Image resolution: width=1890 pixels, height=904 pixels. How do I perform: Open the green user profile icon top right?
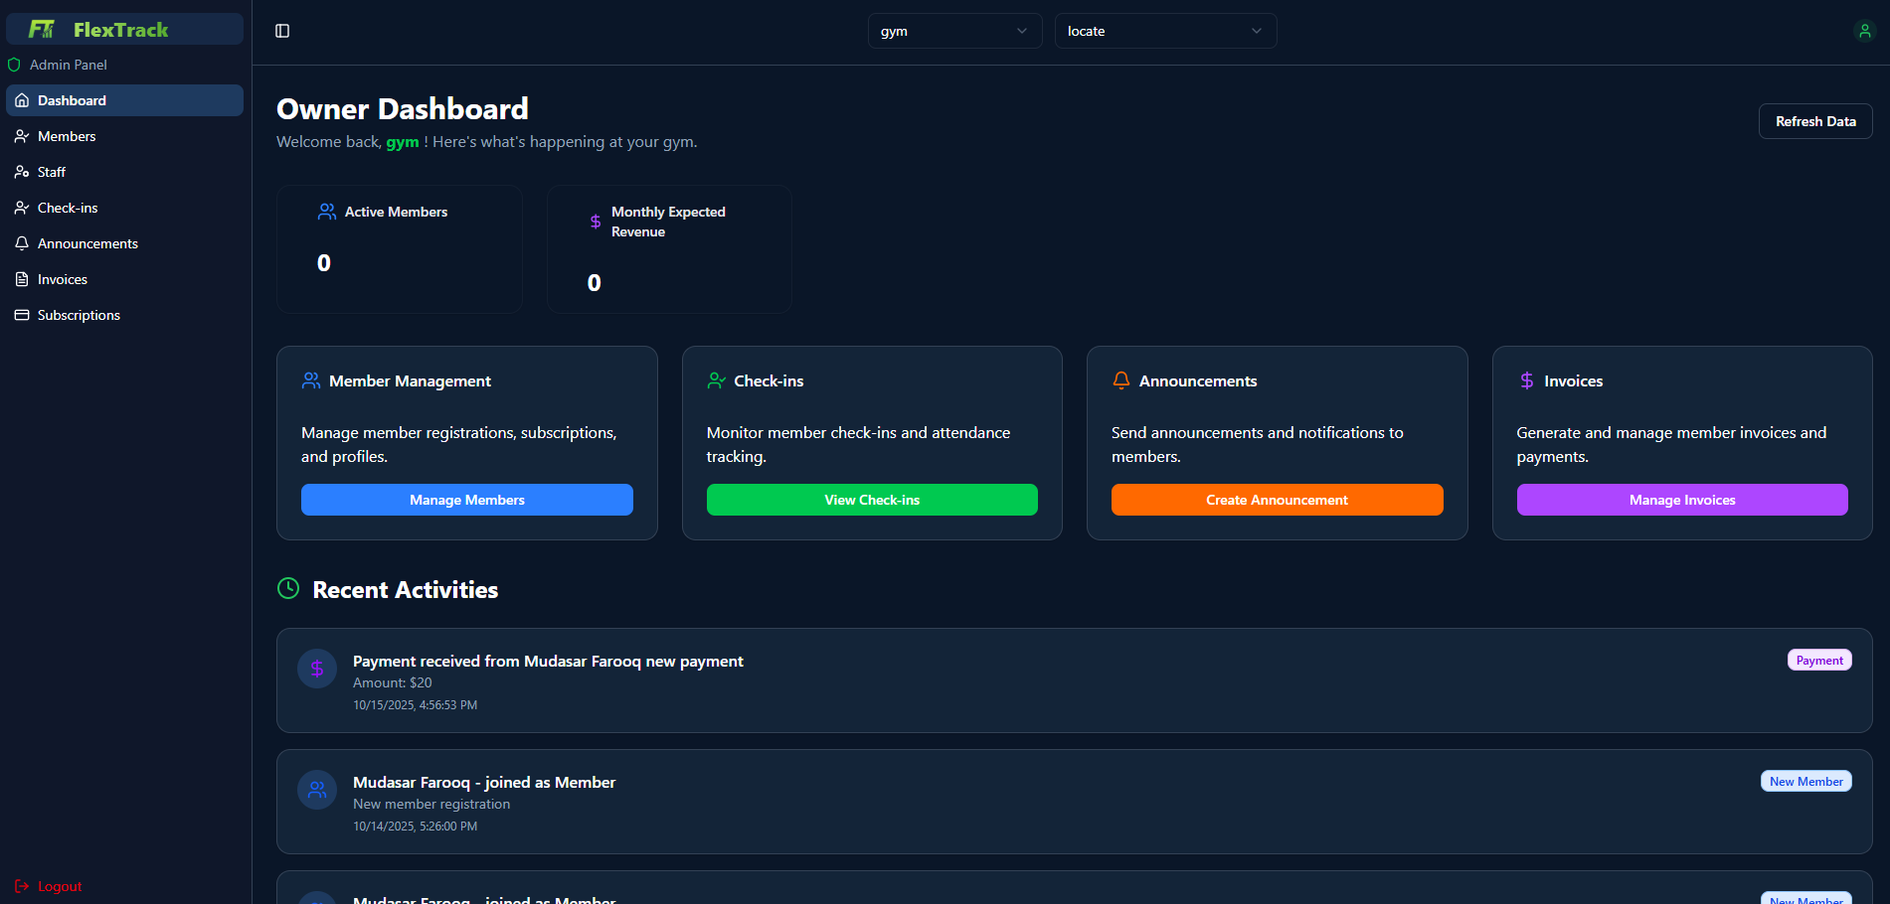pos(1865,31)
